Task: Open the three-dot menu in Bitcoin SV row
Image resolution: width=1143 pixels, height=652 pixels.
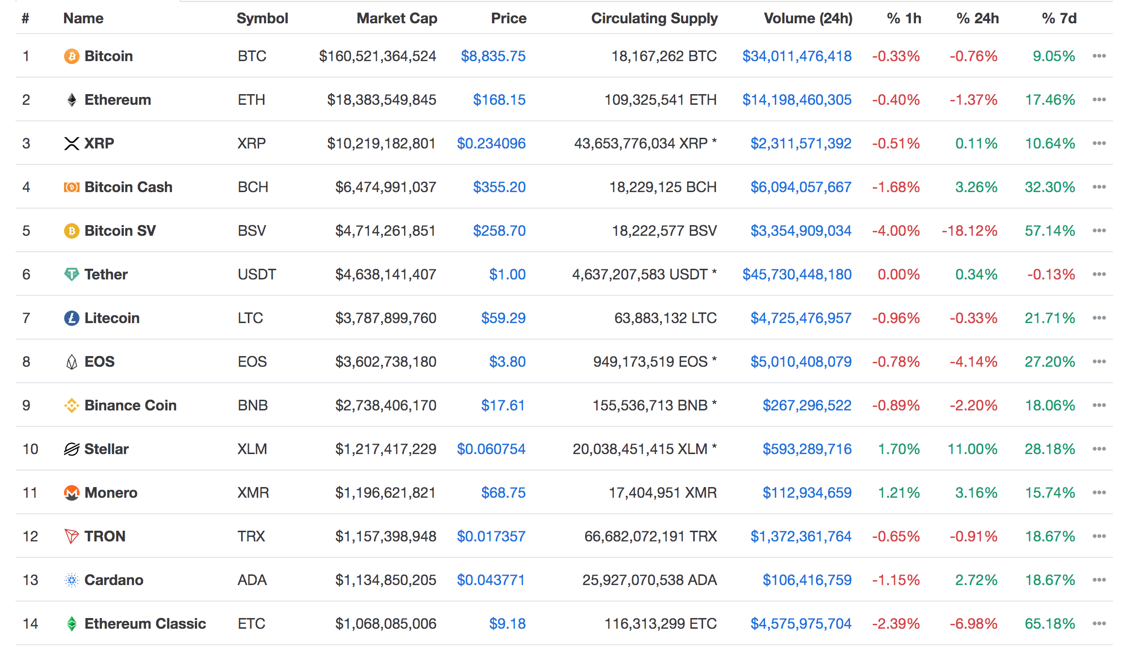Action: click(x=1099, y=230)
